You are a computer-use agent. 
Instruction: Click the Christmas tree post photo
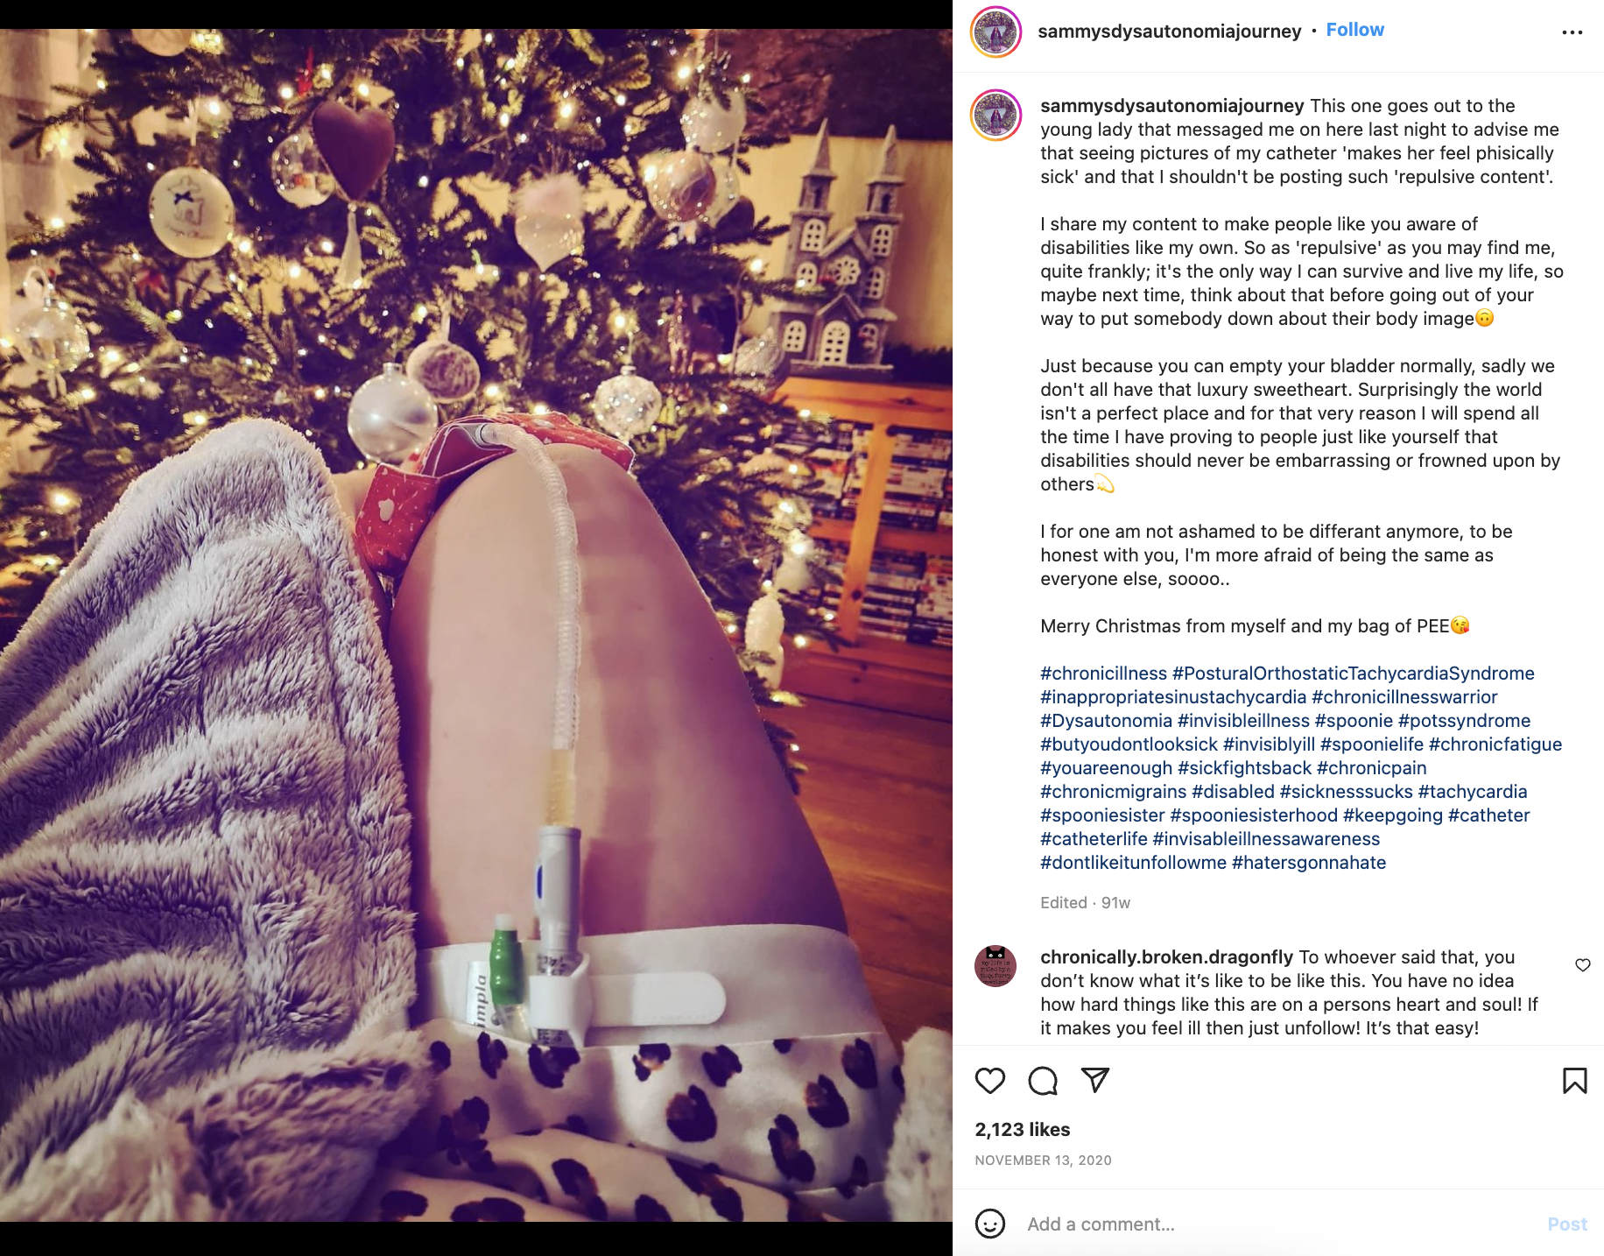click(476, 625)
